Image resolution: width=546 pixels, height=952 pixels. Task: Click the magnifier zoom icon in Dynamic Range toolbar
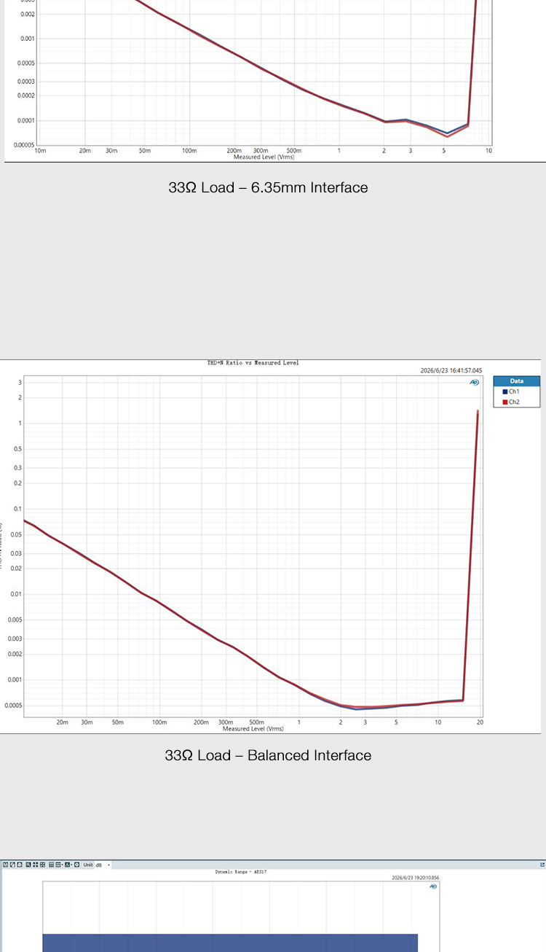point(28,865)
